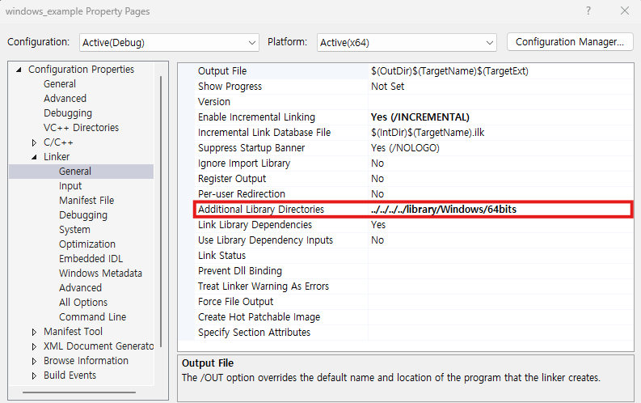The width and height of the screenshot is (641, 403).
Task: Click the Configuration Manager button
Action: 569,41
